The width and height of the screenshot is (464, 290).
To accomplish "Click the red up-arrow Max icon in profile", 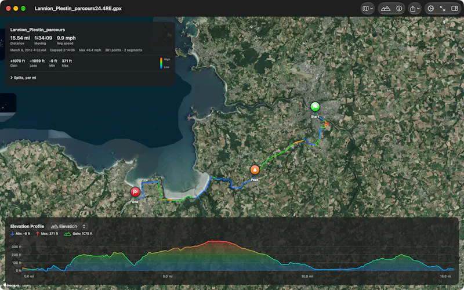I will click(x=38, y=234).
